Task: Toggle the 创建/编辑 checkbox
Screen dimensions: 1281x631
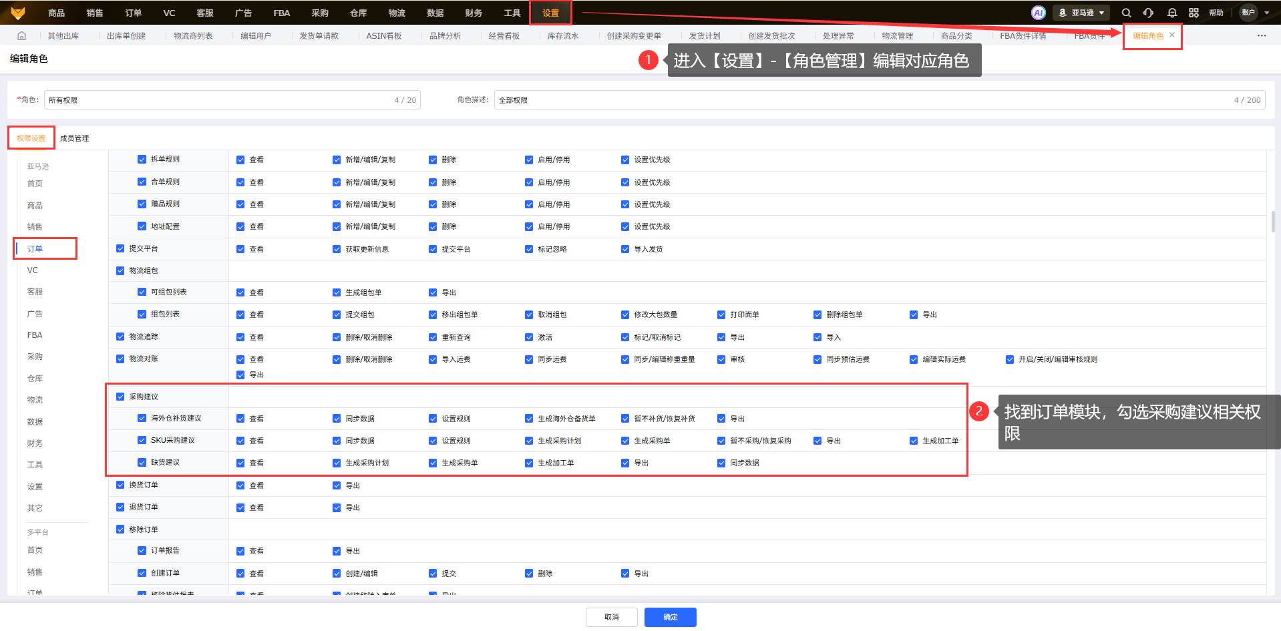Action: click(x=337, y=574)
